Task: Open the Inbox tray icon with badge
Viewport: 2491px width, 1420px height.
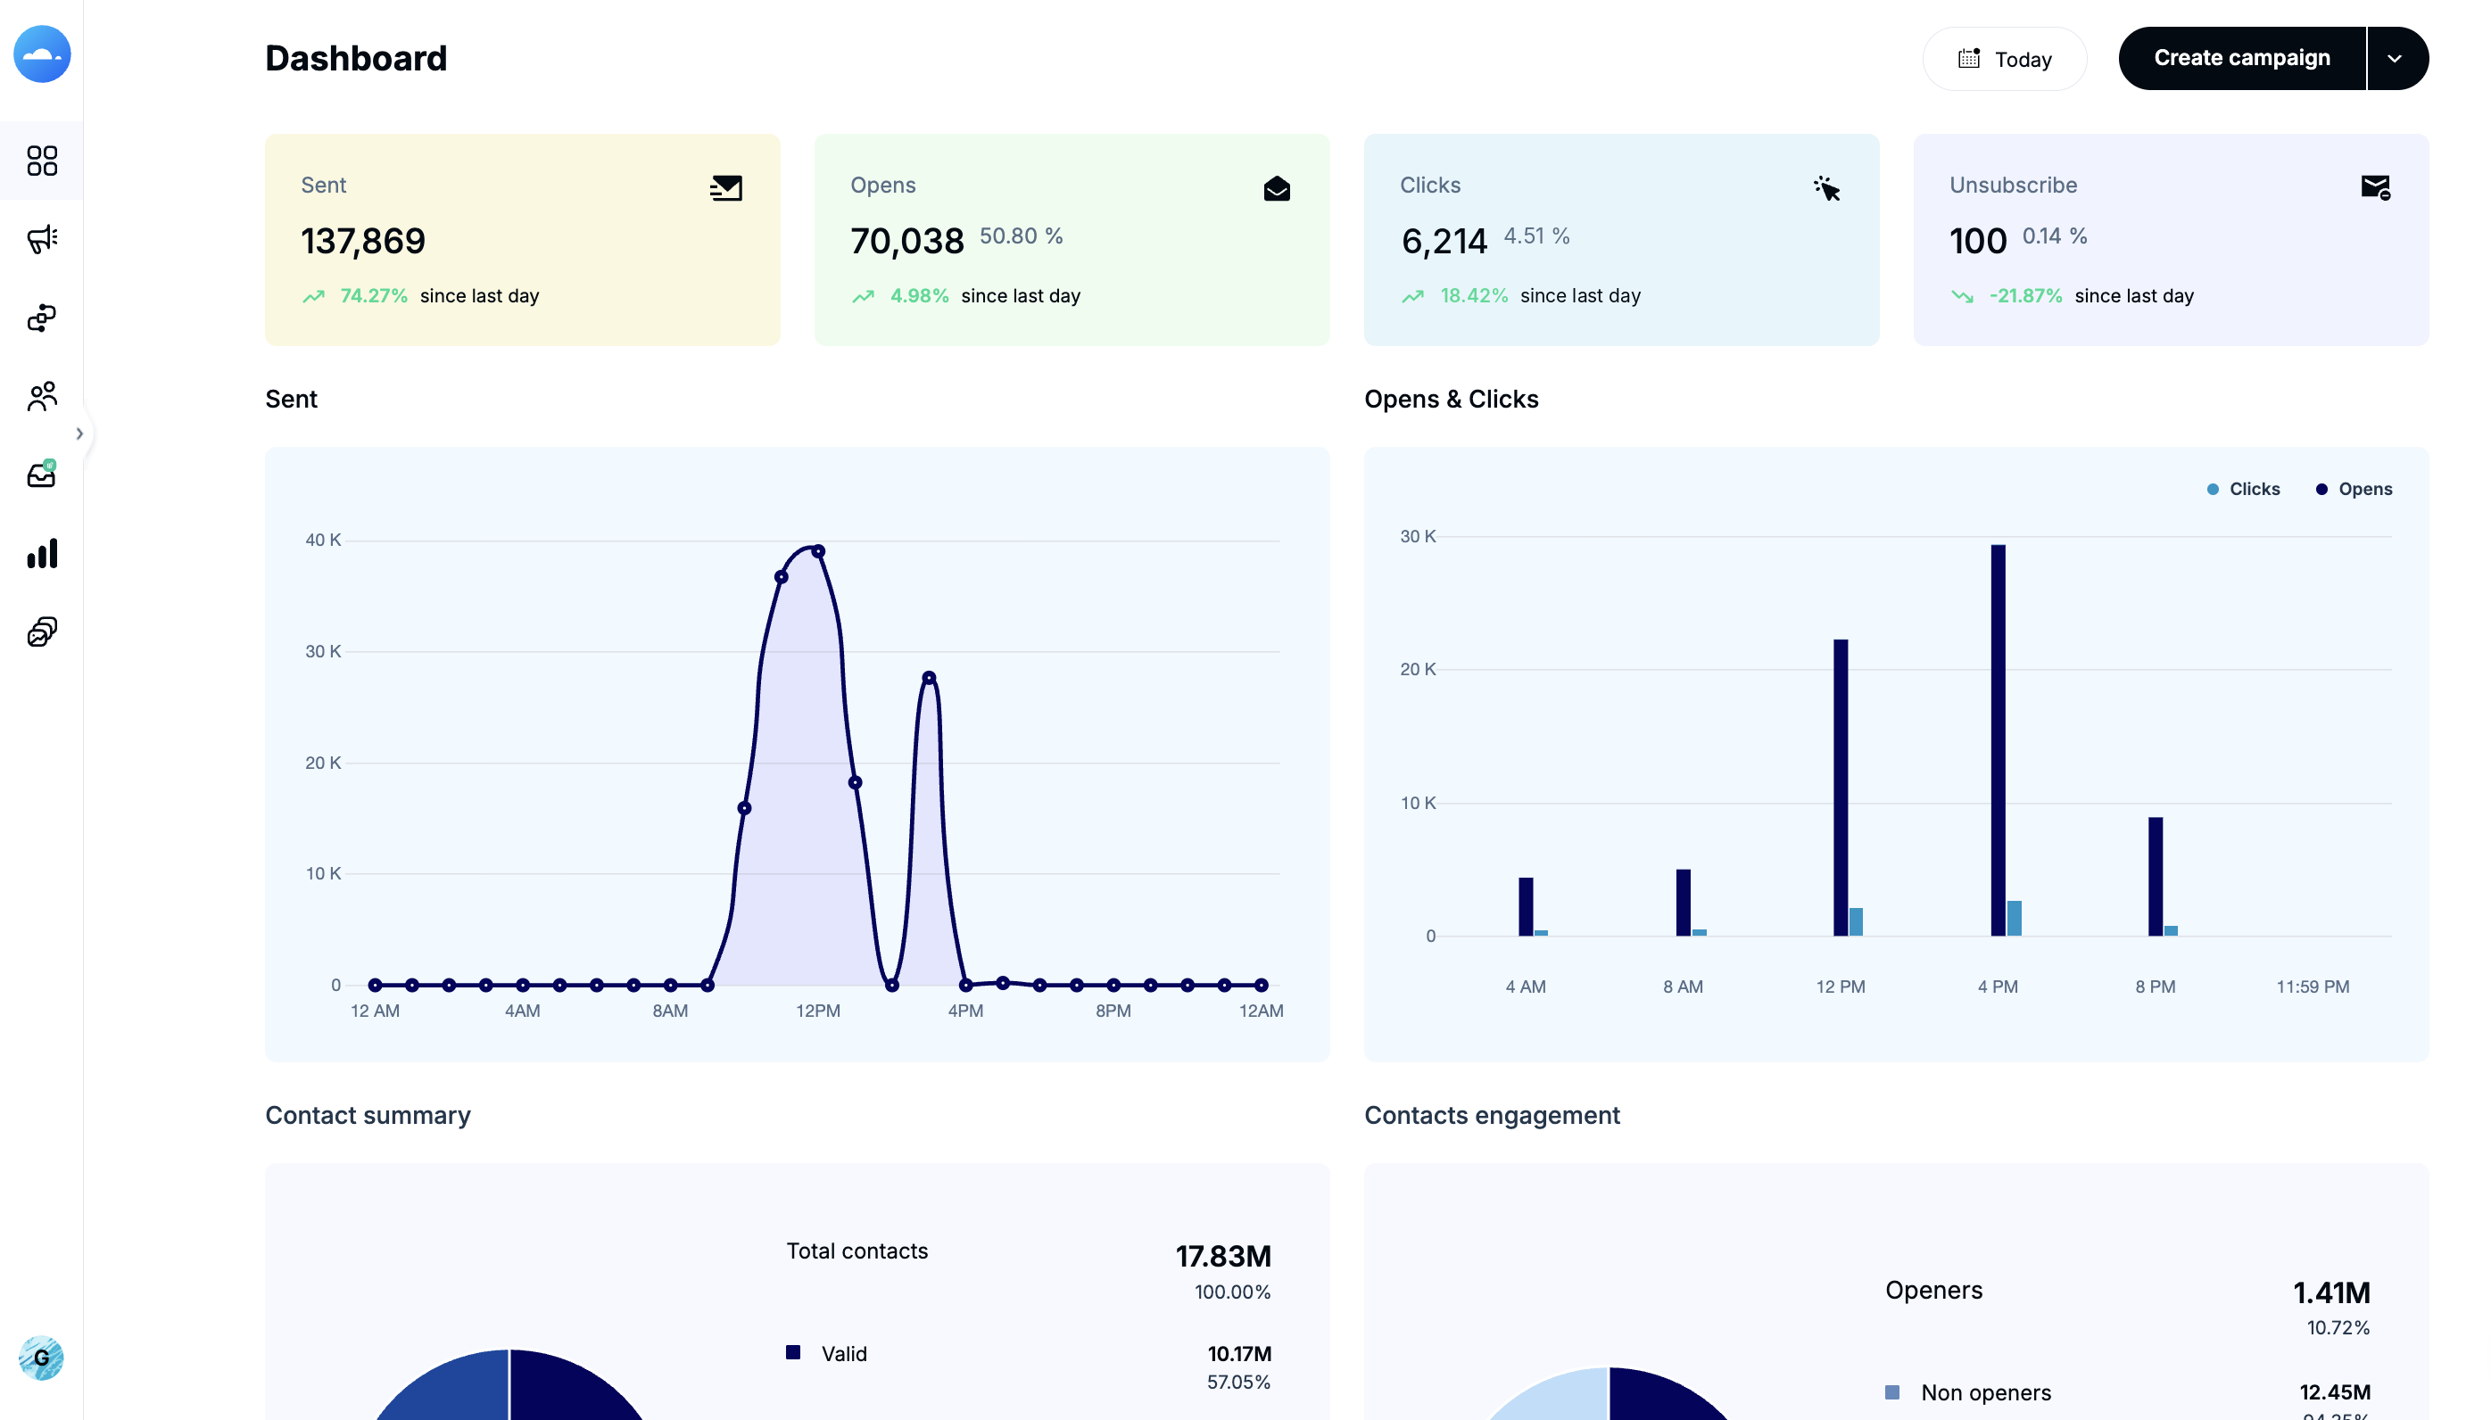Action: pos(42,475)
